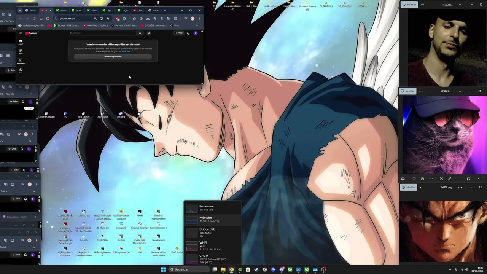Expand the hidden bookmarks chevron in Chrome
This screenshot has width=487, height=274.
(197, 25)
